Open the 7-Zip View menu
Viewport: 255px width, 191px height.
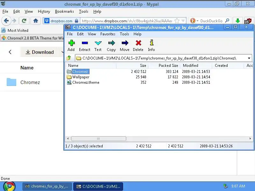click(92, 34)
